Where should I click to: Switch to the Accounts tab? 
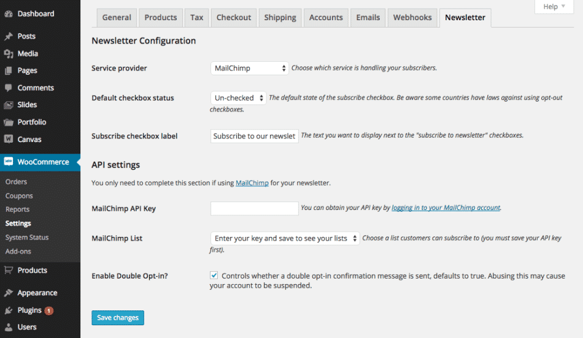326,18
